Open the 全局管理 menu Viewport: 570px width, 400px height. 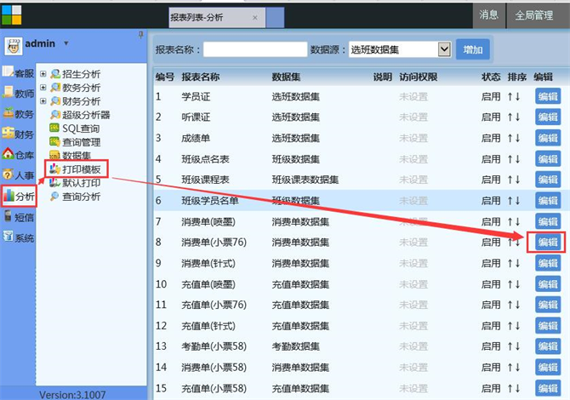534,14
